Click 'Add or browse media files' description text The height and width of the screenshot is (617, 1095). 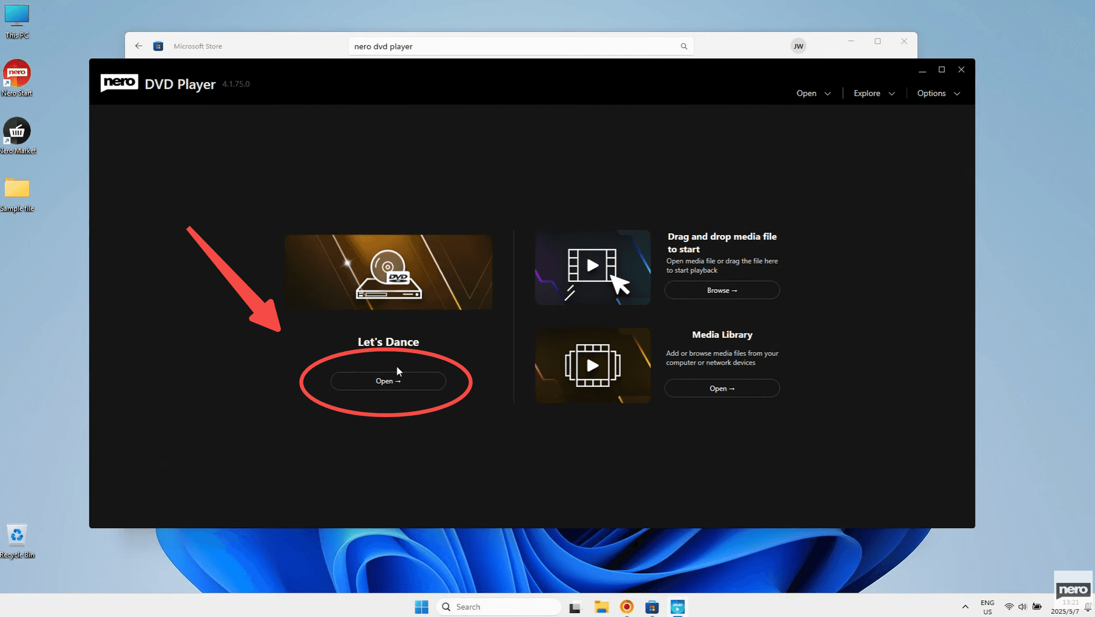click(722, 358)
